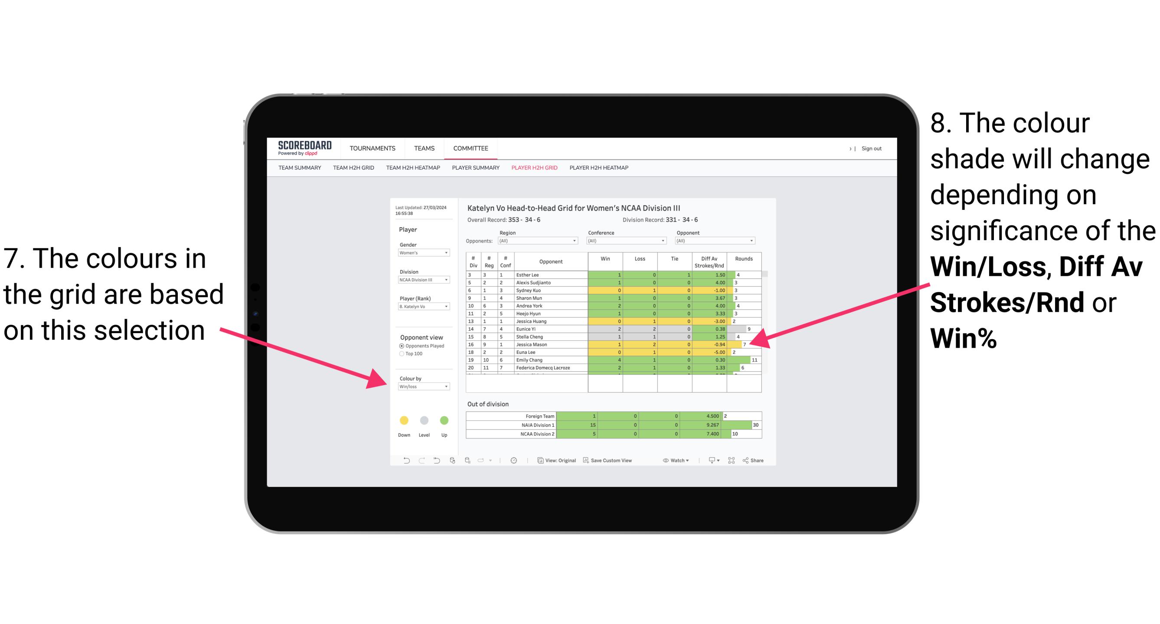Expand the Division dropdown menu
This screenshot has height=624, width=1160.
(446, 280)
